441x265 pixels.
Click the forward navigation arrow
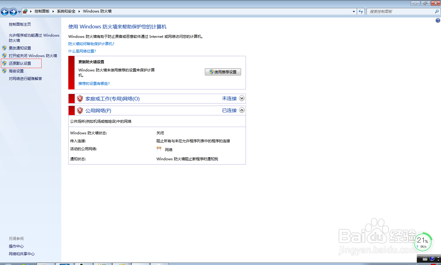[x=13, y=11]
